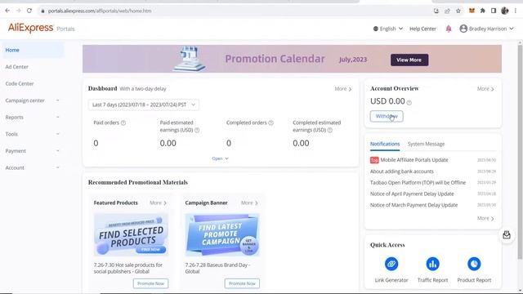Open the MetaMask fox extension icon
The width and height of the screenshot is (523, 294).
click(472, 11)
